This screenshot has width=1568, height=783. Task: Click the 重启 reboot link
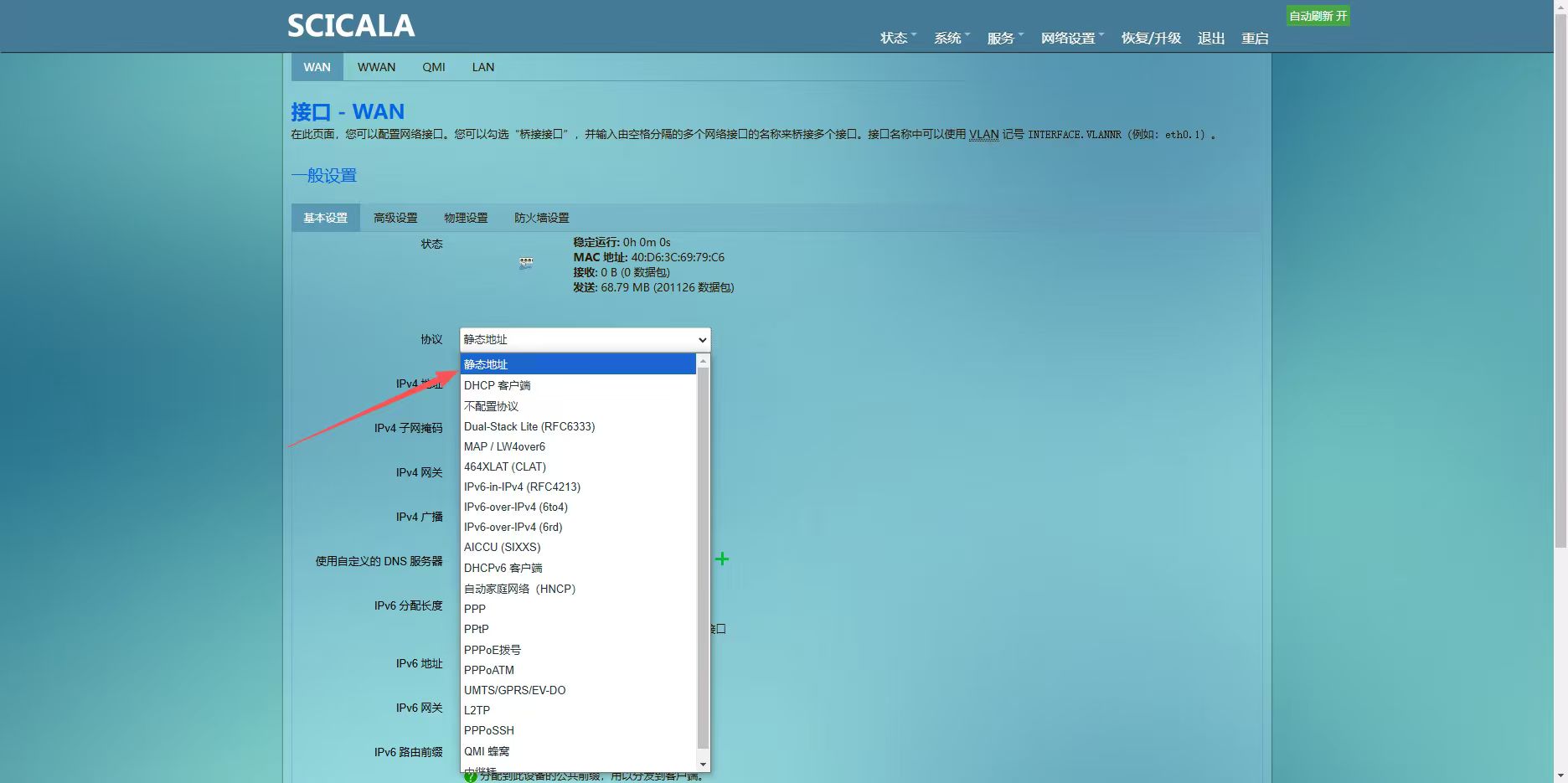point(1255,39)
